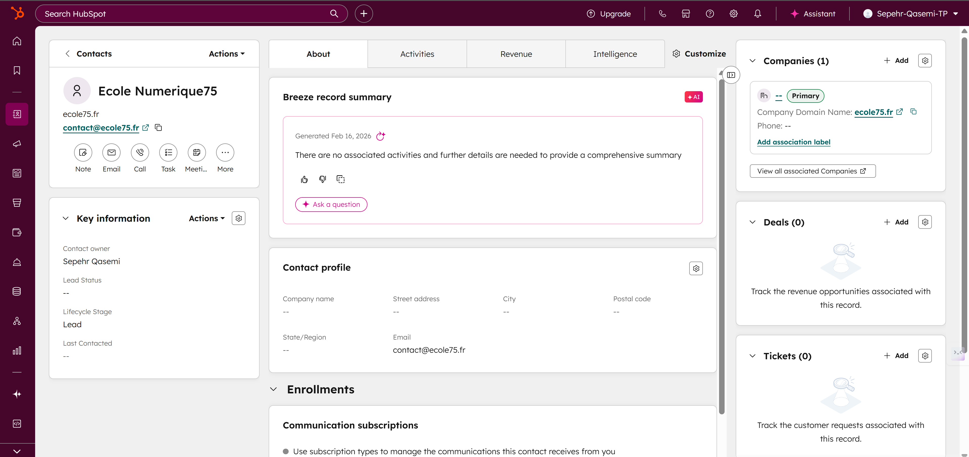Open the Actions dropdown near Contacts
969x457 pixels.
pyautogui.click(x=226, y=53)
